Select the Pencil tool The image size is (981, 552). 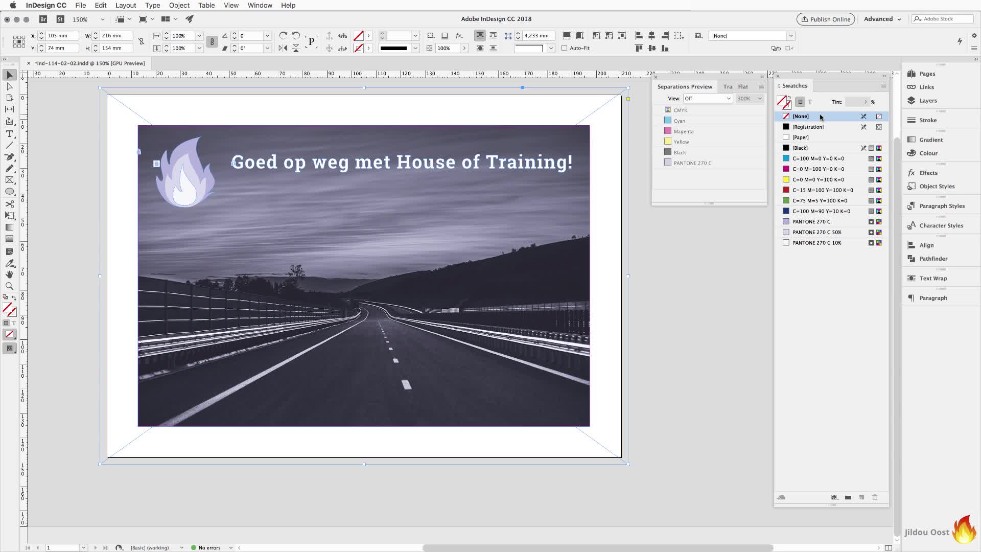[9, 168]
